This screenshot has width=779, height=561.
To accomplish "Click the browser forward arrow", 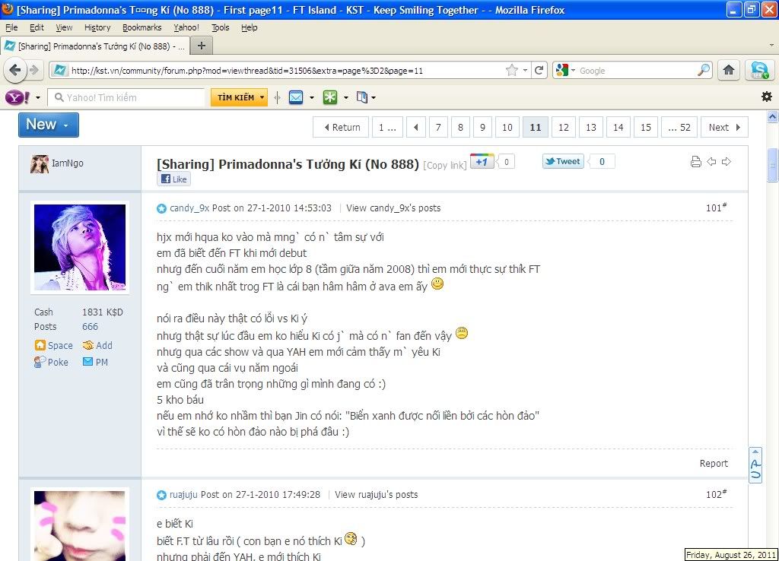I will click(x=33, y=70).
